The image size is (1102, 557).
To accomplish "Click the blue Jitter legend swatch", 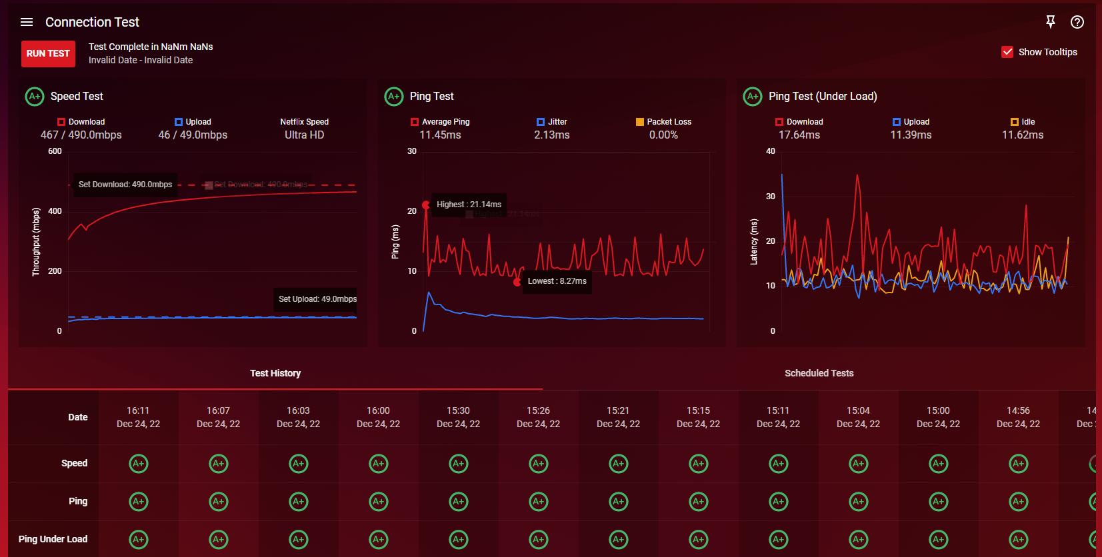I will pos(541,122).
